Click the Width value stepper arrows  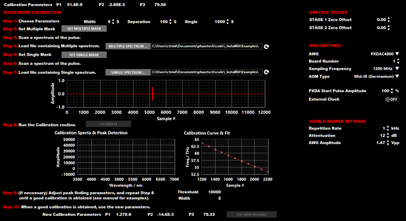tap(112, 22)
